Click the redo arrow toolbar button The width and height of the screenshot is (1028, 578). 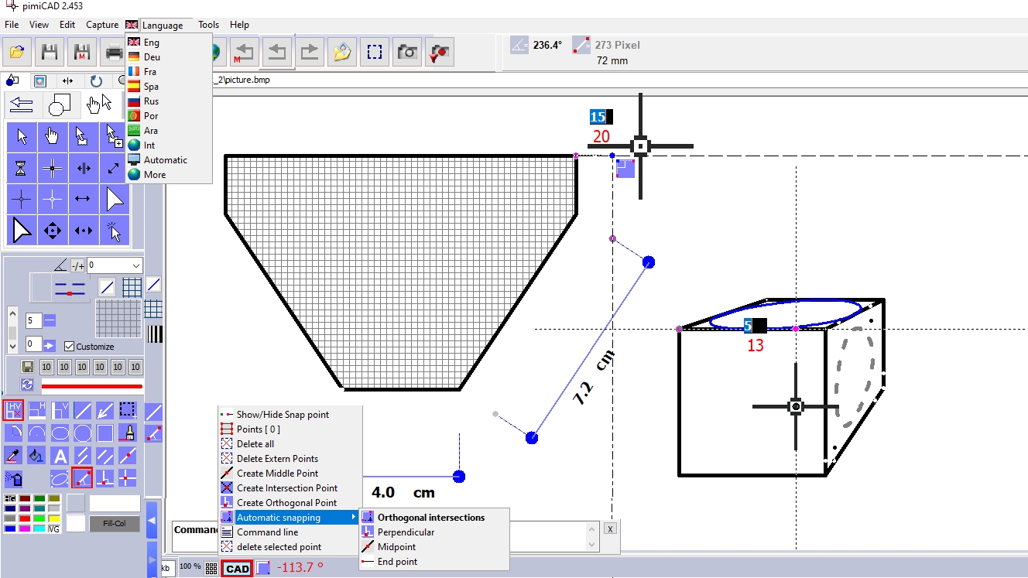[310, 53]
